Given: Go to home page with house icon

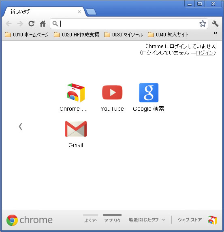Looking at the screenshot, I should click(x=43, y=24).
